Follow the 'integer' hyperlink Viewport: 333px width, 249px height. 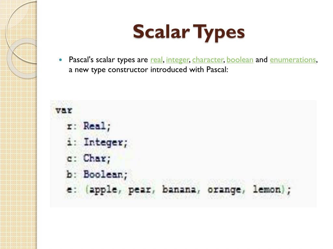coord(177,60)
